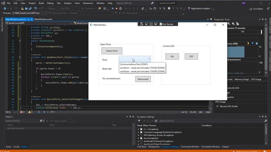
Task: Open the Ports combo box arrow in MainWindow
Action: (x=149, y=59)
